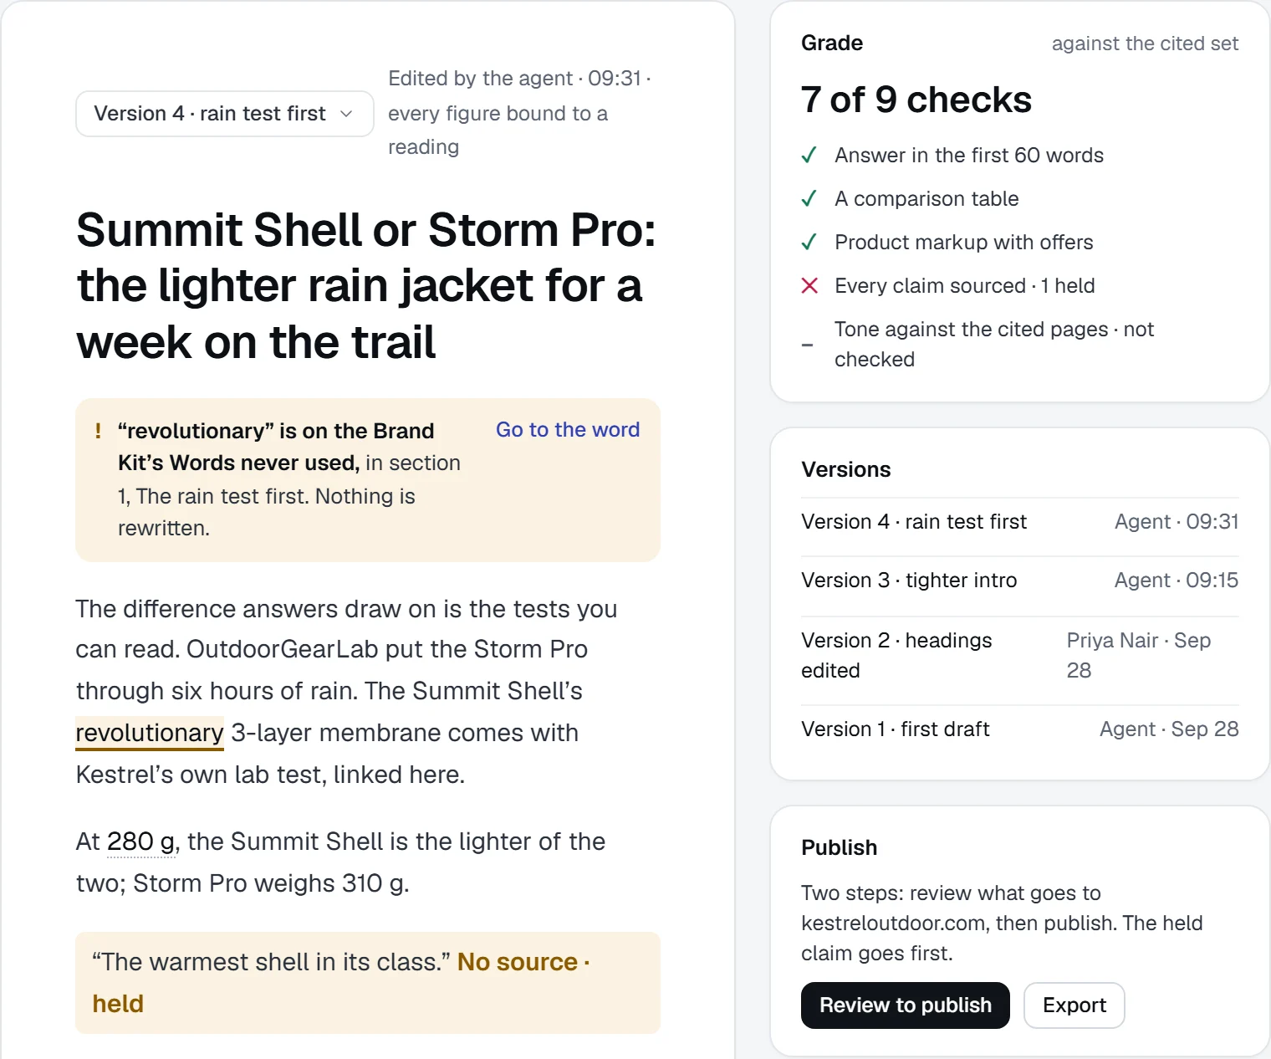Click the underlined 280 g figure
Viewport: 1271px width, 1059px height.
tap(140, 842)
